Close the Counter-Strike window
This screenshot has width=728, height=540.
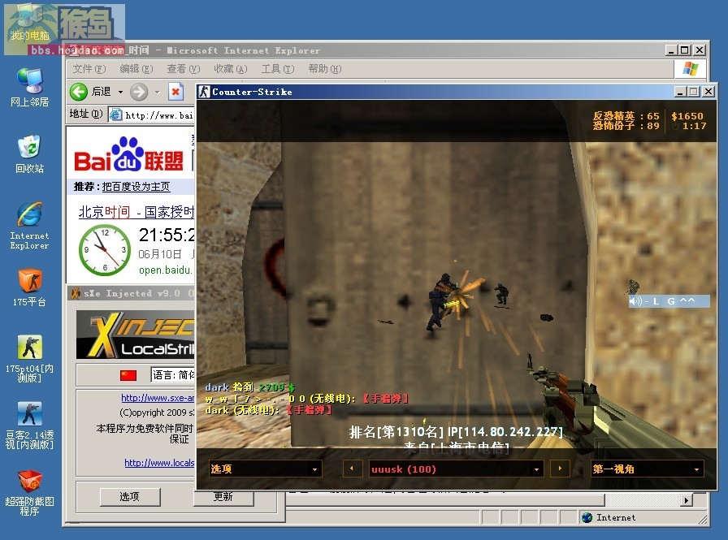coord(708,92)
